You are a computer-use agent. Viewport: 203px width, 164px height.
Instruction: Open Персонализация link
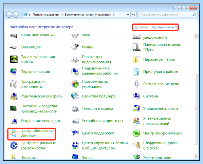(x=35, y=72)
